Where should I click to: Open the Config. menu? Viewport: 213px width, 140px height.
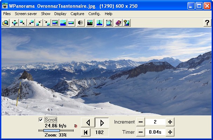[94, 14]
